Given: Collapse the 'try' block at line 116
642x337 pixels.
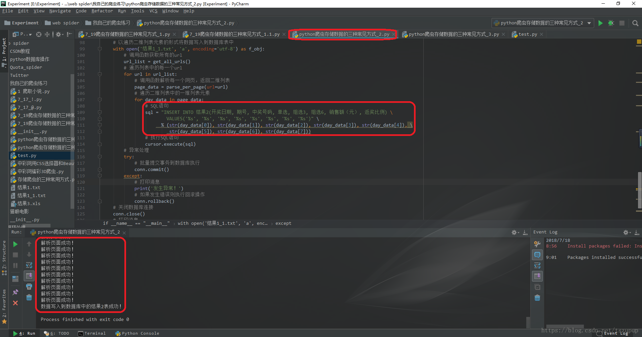Looking at the screenshot, I should point(100,157).
